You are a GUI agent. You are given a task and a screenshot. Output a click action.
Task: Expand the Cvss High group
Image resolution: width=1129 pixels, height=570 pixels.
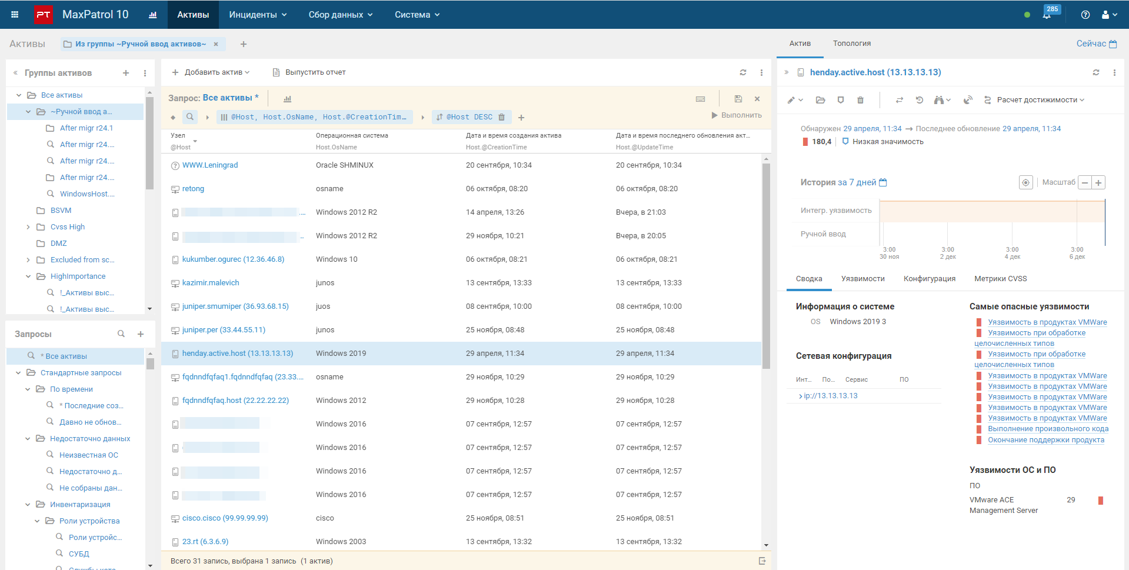point(28,227)
